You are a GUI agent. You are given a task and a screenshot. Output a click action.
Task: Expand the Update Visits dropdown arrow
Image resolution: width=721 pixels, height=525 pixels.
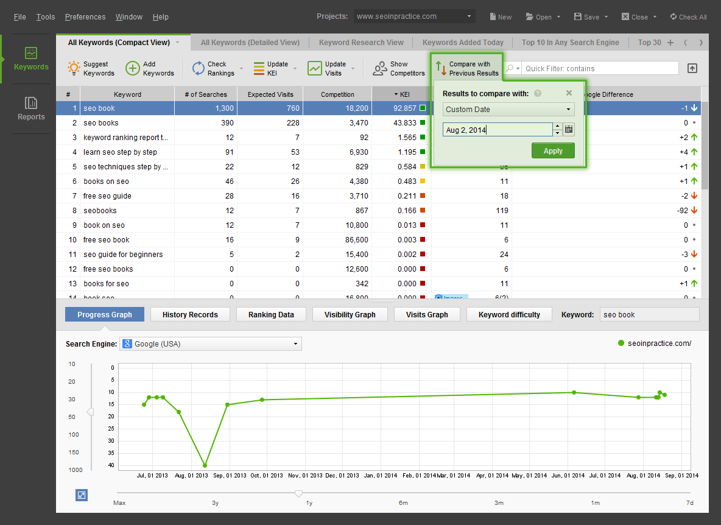coord(353,68)
